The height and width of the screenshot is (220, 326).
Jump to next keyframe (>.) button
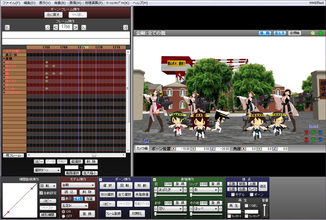[83, 27]
